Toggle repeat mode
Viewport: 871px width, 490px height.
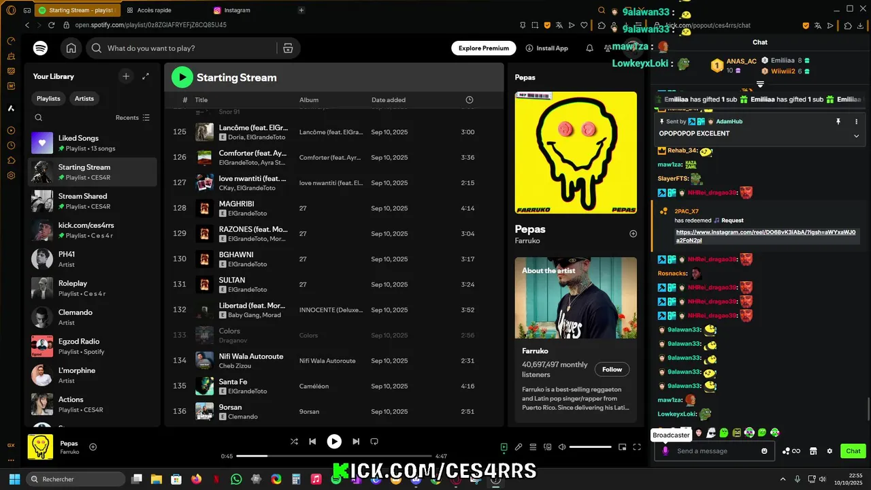click(374, 442)
